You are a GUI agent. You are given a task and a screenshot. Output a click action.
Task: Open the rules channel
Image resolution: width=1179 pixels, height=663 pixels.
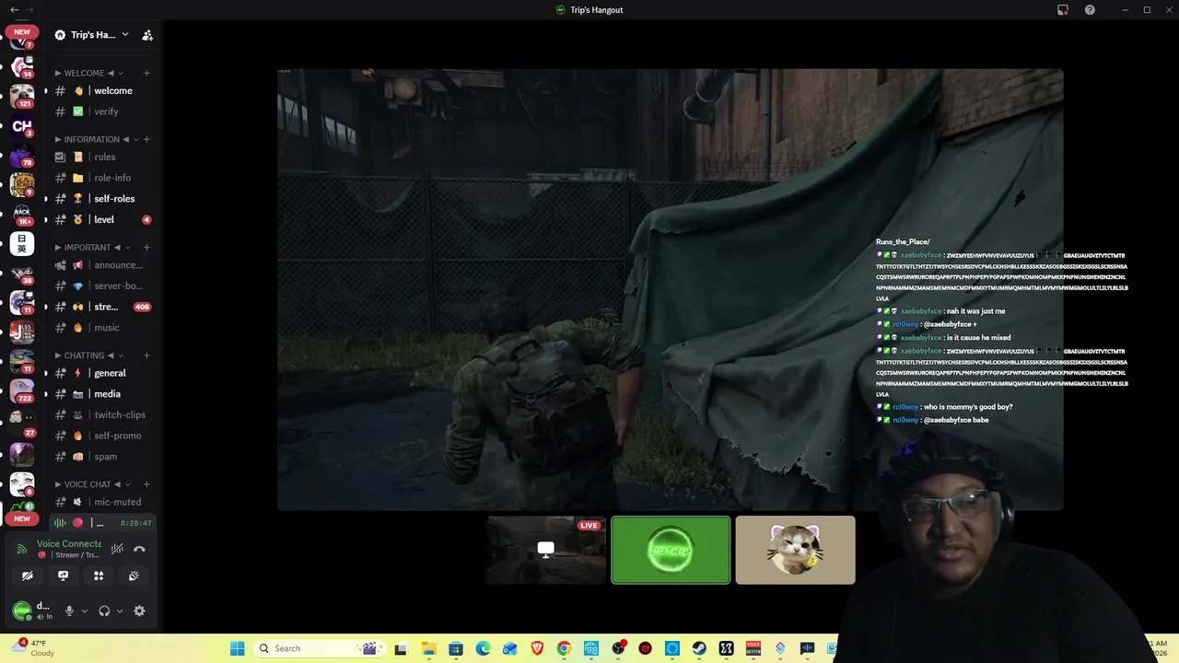pyautogui.click(x=103, y=157)
